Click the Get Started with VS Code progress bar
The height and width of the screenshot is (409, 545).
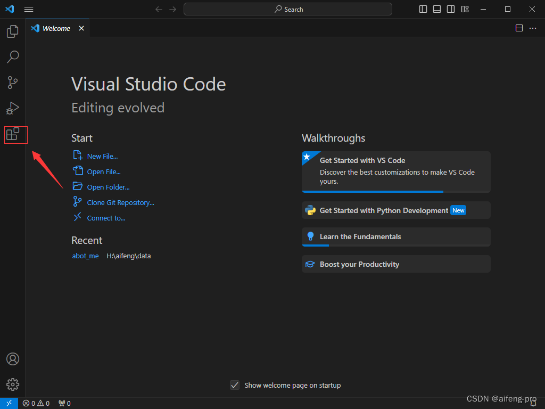[x=396, y=192]
